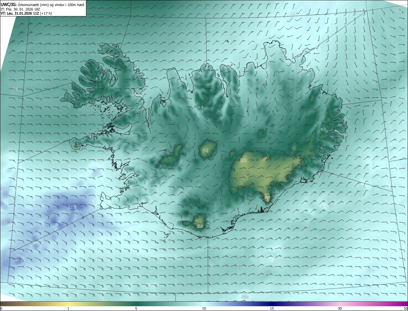The height and width of the screenshot is (311, 408).
Task: Click the 9.8 value southeast of Iceland
Action: click(324, 207)
